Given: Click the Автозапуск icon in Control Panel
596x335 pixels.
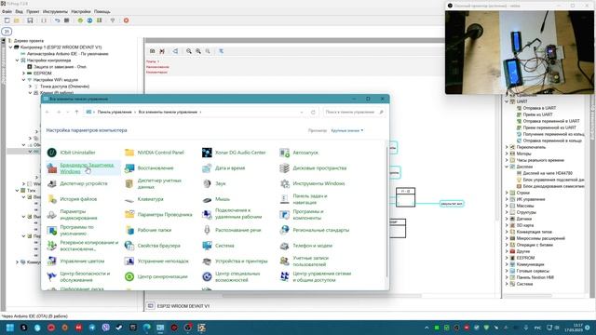Looking at the screenshot, I should 284,153.
